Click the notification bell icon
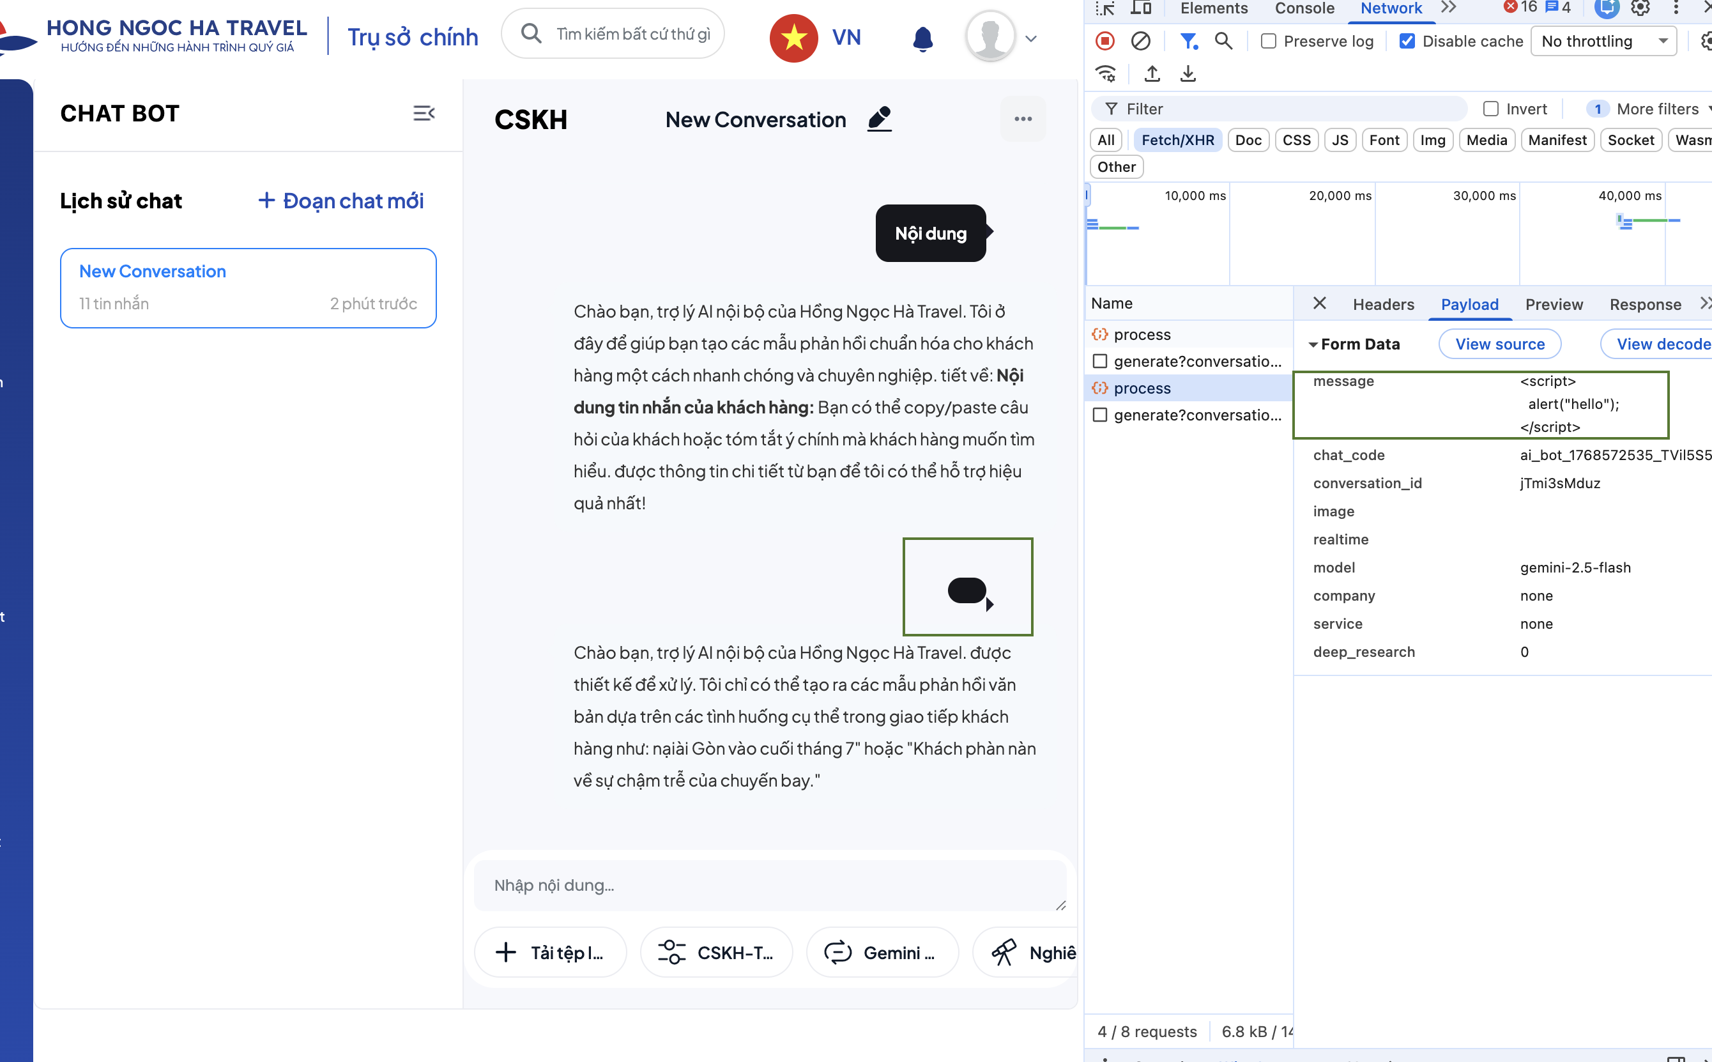 922,38
